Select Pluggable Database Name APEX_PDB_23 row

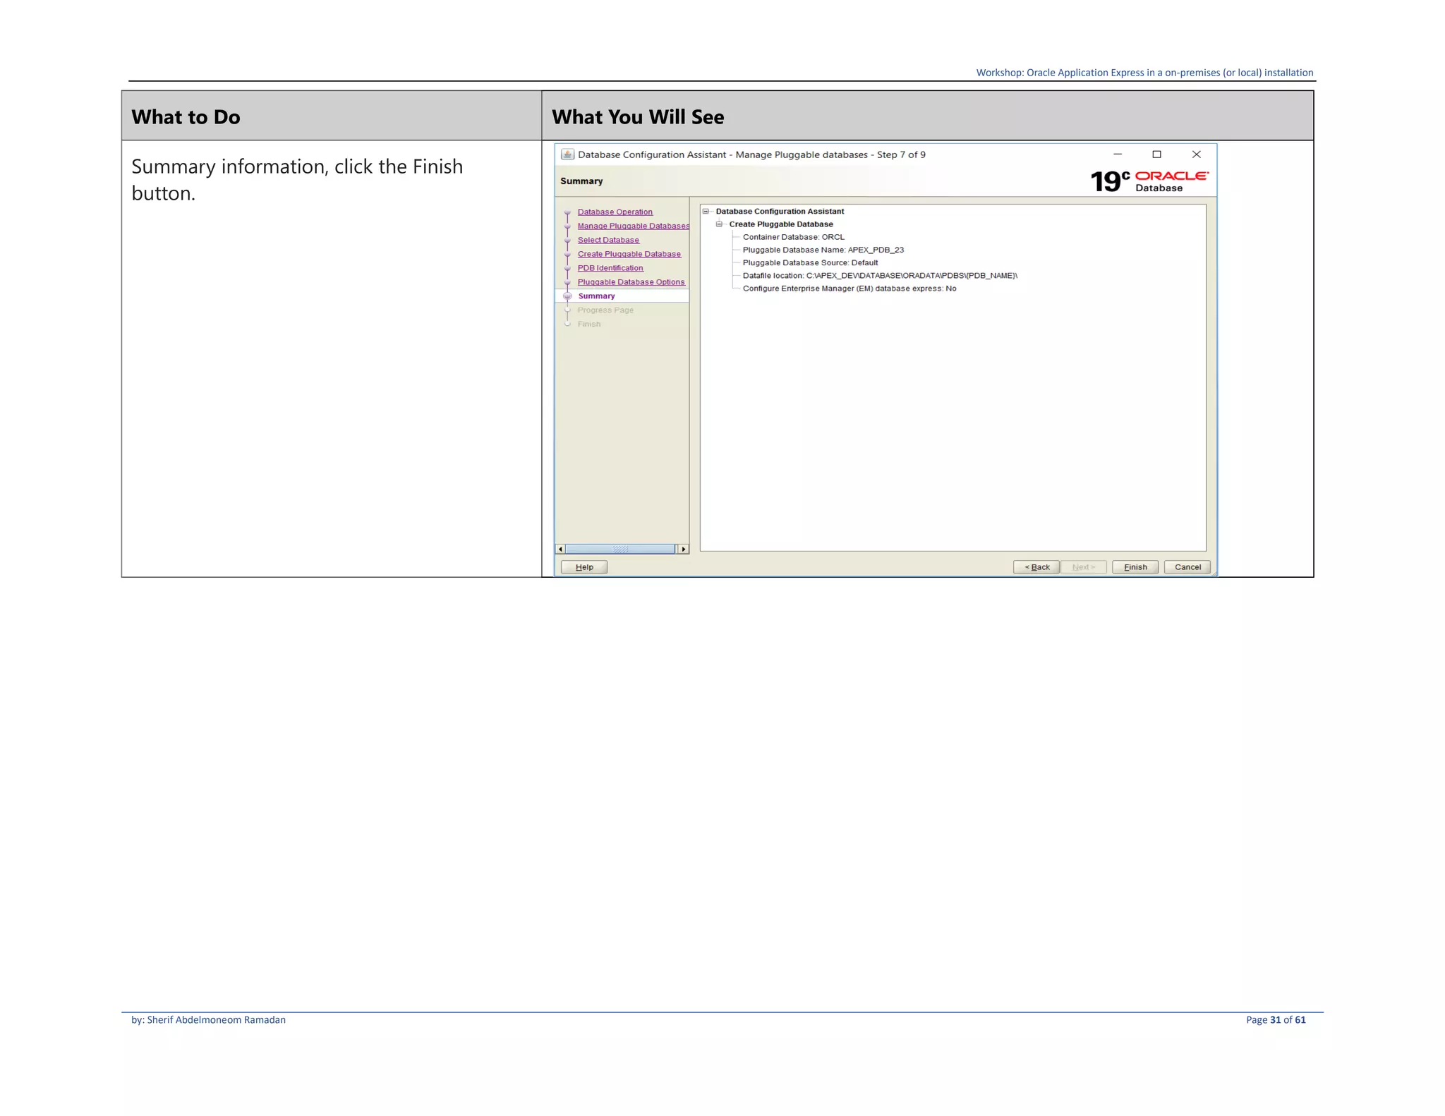pos(823,250)
